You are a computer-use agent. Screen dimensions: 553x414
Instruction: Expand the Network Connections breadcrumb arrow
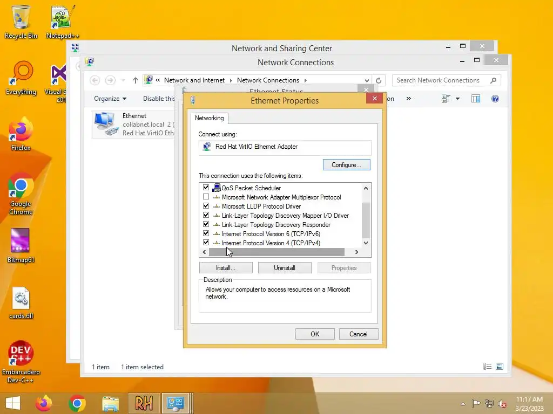coord(306,81)
